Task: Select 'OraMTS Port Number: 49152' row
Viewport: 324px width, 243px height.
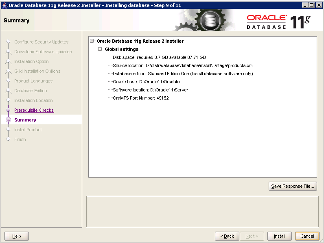Action: coord(141,98)
